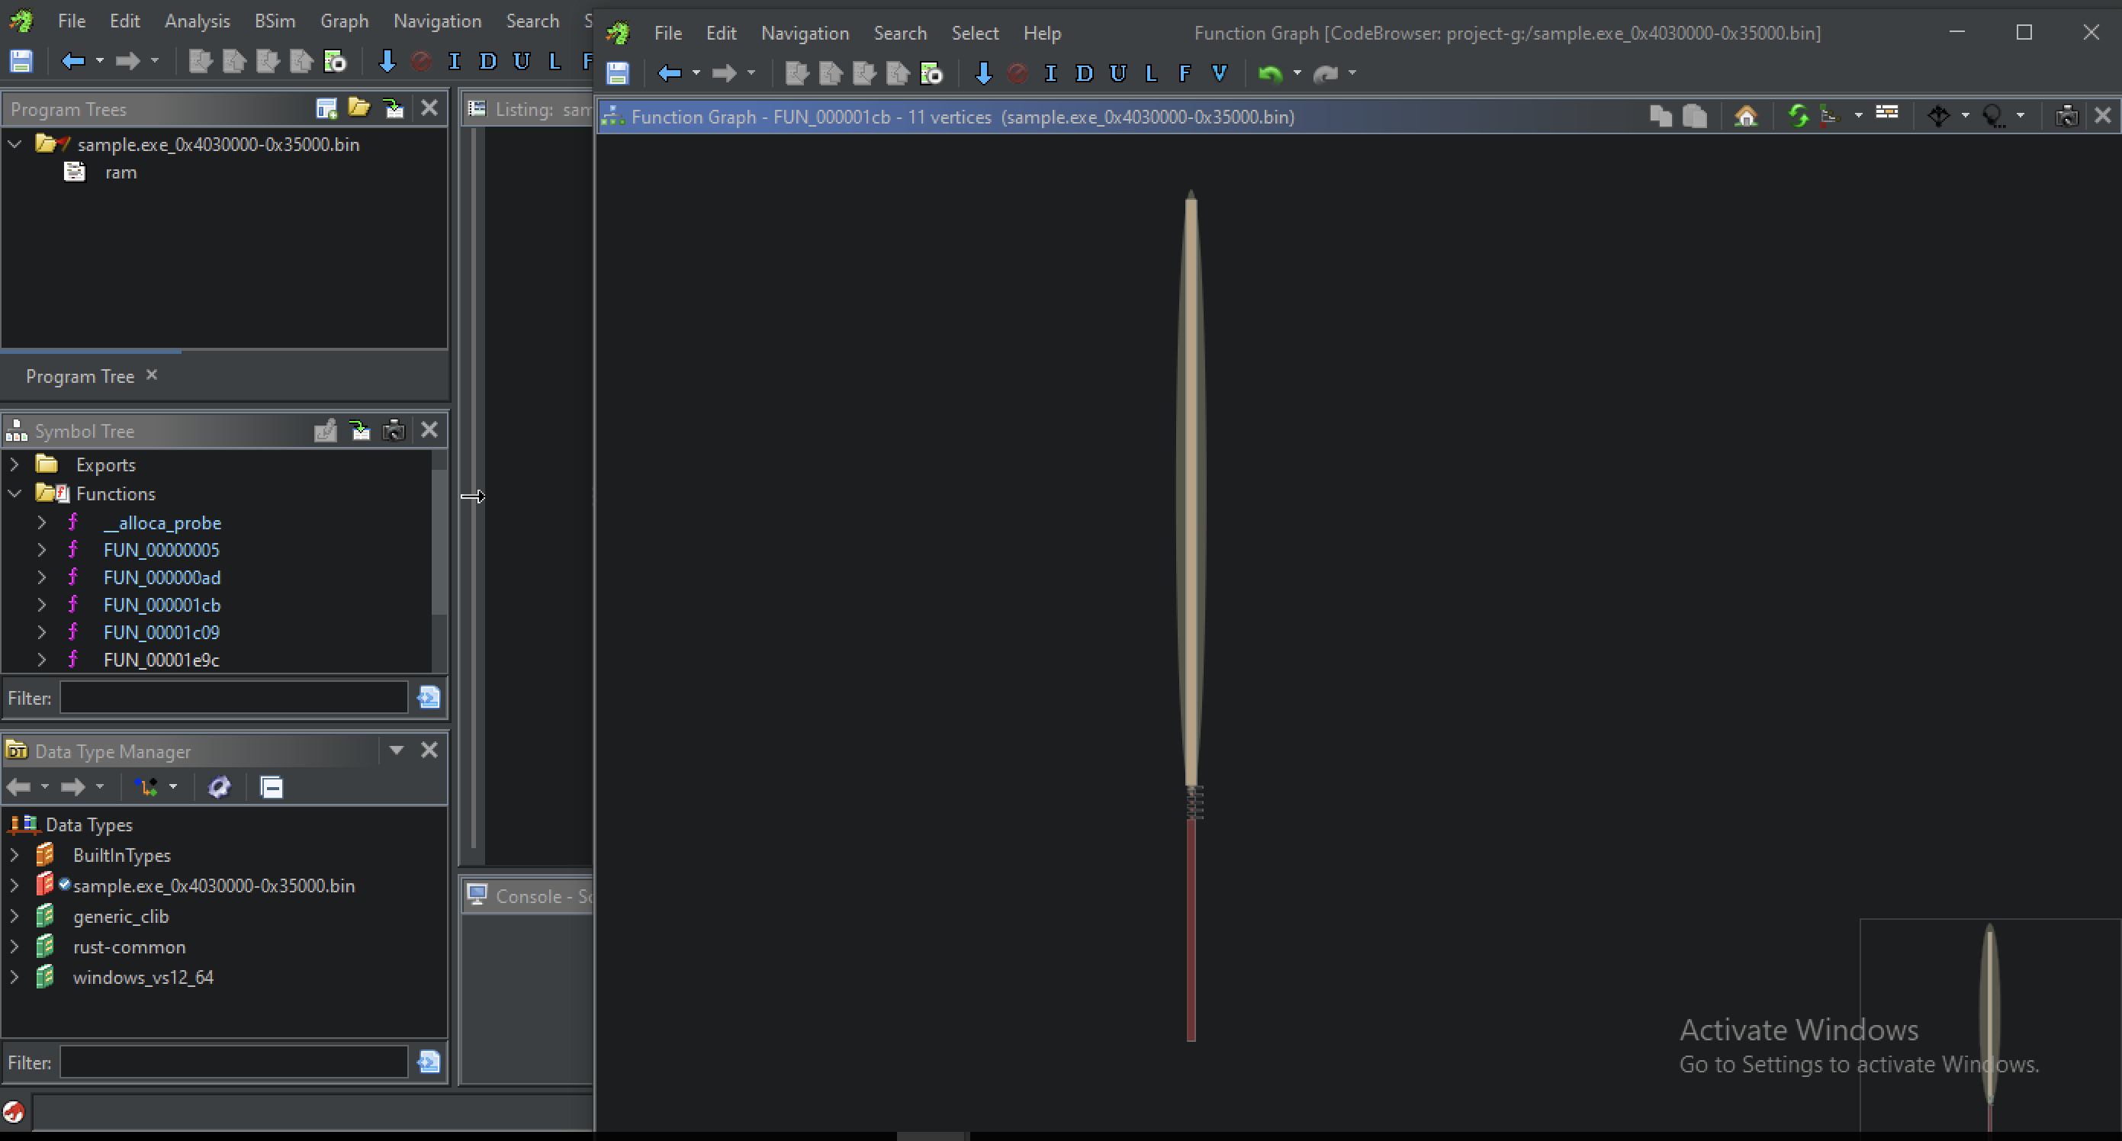This screenshot has height=1141, width=2122.
Task: Click blue down arrow in Function Graph toolbar
Action: click(982, 73)
